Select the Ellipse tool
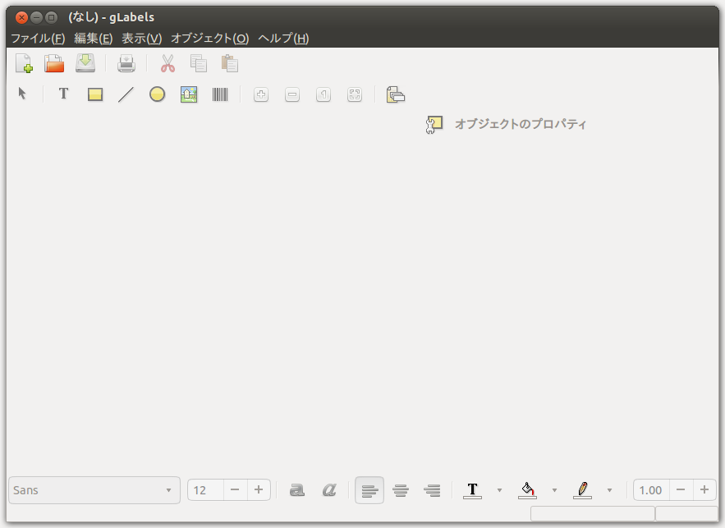The width and height of the screenshot is (725, 528). point(157,94)
